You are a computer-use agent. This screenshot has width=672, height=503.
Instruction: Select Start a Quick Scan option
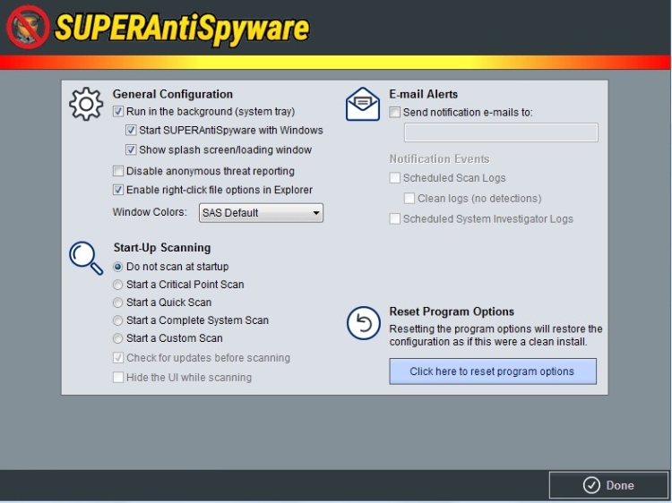tap(117, 303)
